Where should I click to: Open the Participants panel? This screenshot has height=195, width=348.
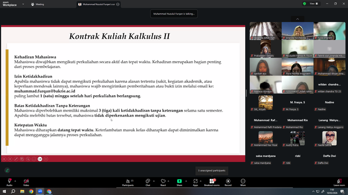[x=128, y=182]
